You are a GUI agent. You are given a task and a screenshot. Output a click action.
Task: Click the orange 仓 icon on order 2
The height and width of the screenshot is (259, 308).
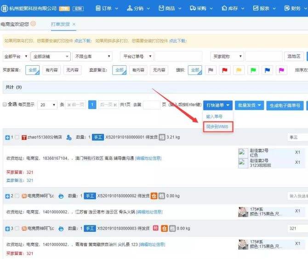point(154,196)
